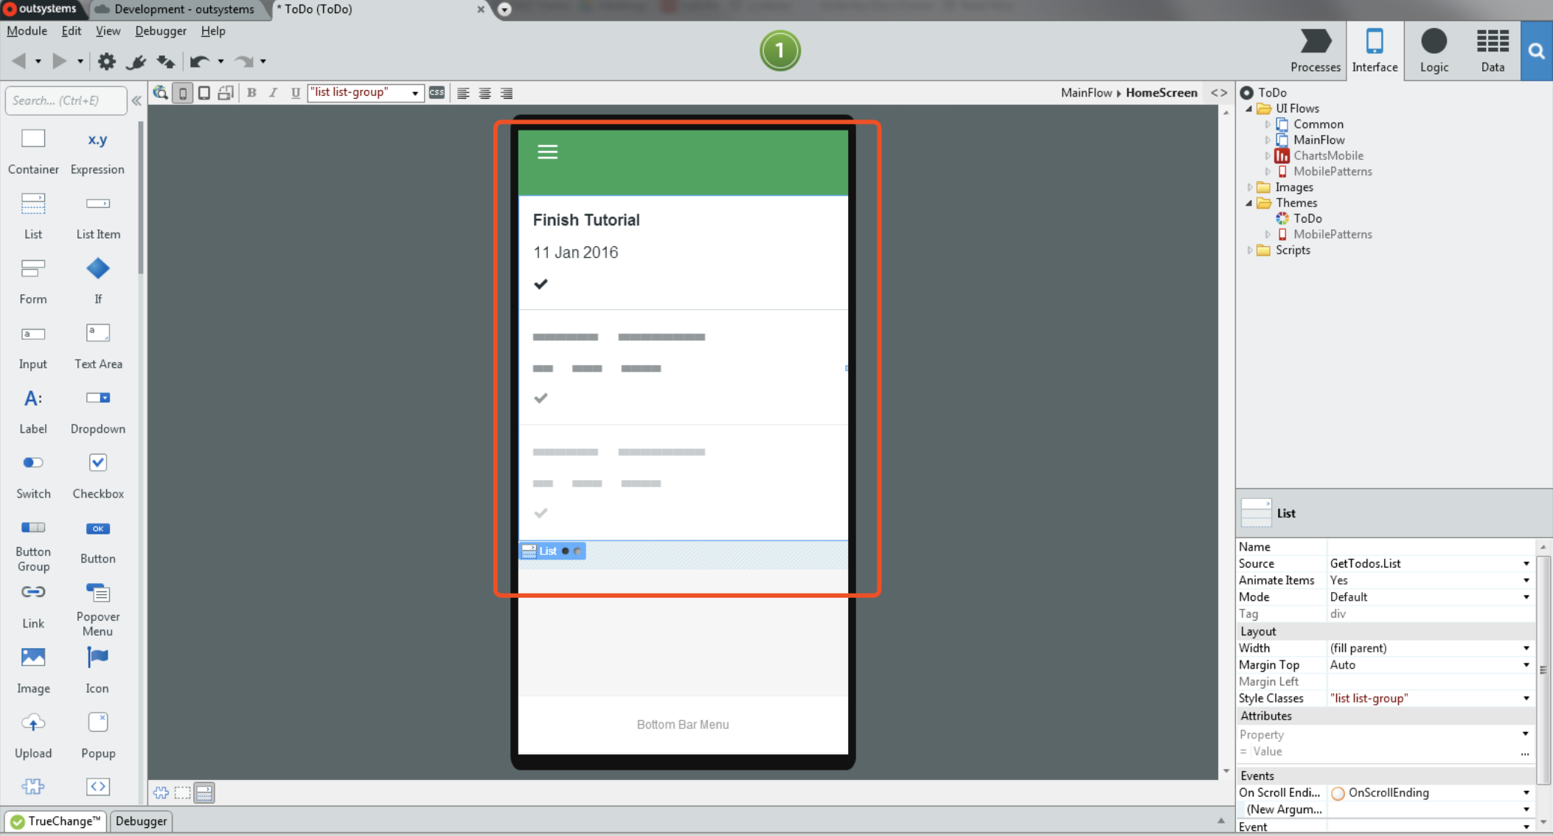Select the List widget icon
This screenshot has height=836, width=1553.
click(35, 204)
